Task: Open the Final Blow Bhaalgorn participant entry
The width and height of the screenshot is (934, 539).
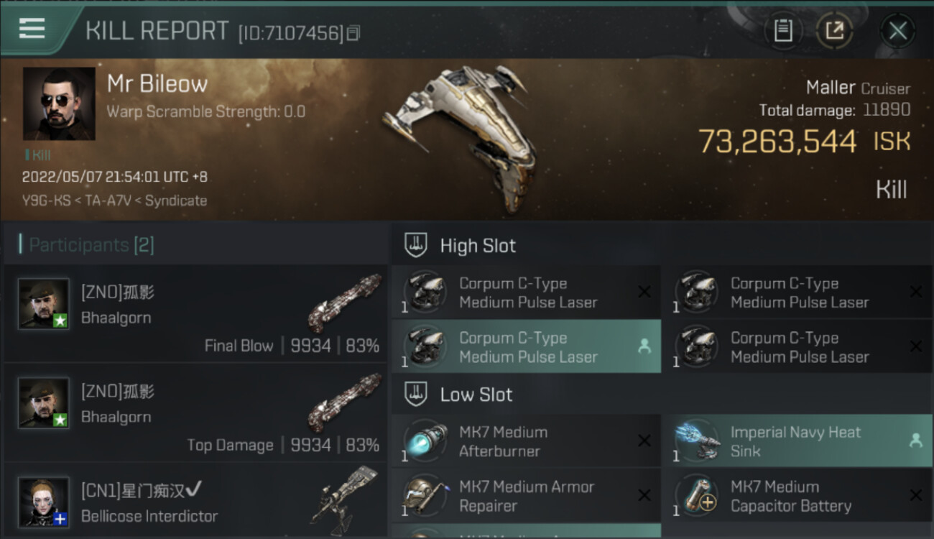Action: tap(195, 313)
